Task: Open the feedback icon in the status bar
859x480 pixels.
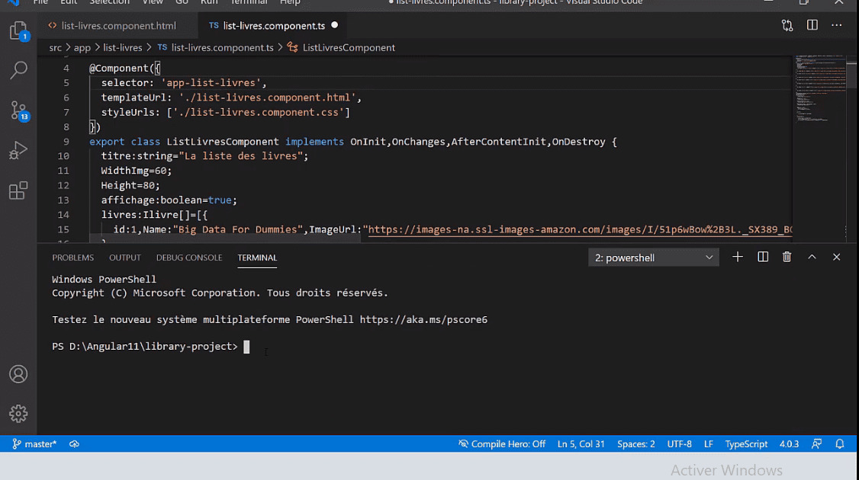Action: click(816, 444)
